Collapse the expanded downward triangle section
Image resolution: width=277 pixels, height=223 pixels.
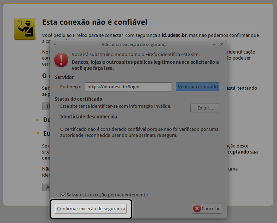click(x=38, y=134)
